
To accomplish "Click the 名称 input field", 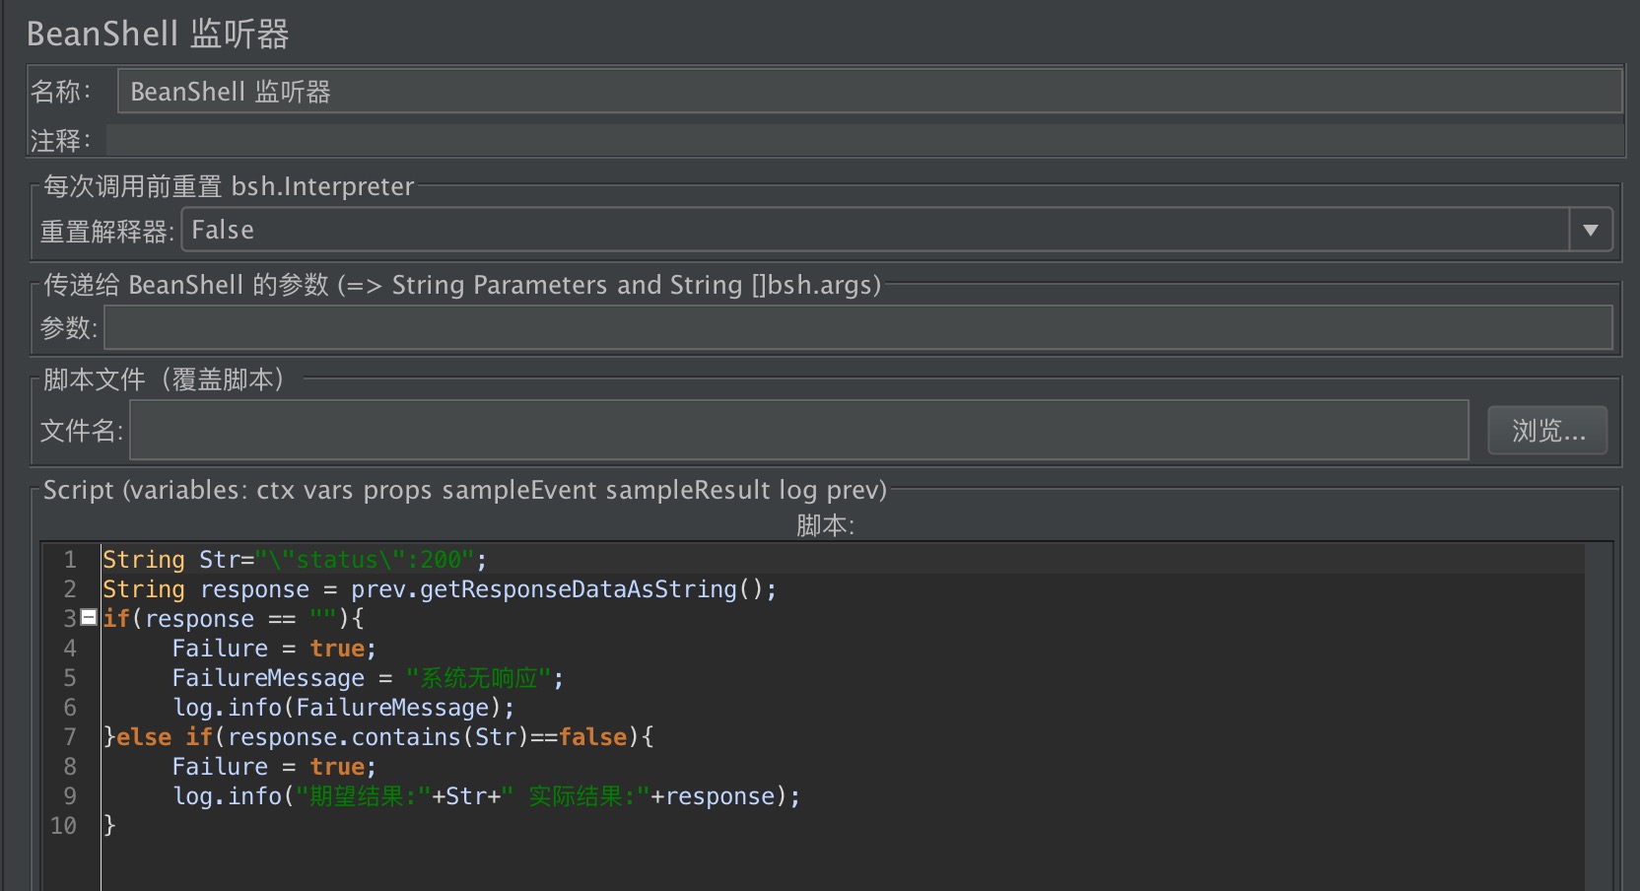I will [x=869, y=91].
